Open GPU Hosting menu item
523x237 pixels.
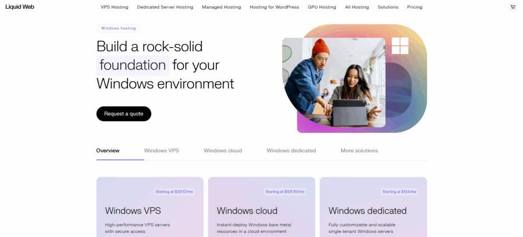click(x=322, y=7)
